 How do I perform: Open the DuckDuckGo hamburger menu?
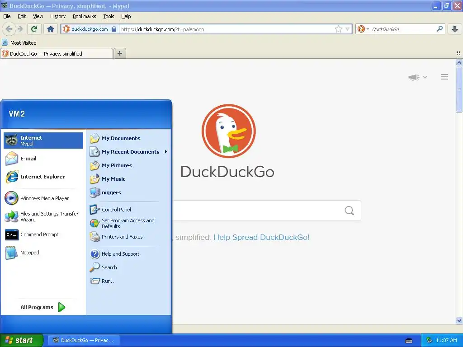coord(445,77)
